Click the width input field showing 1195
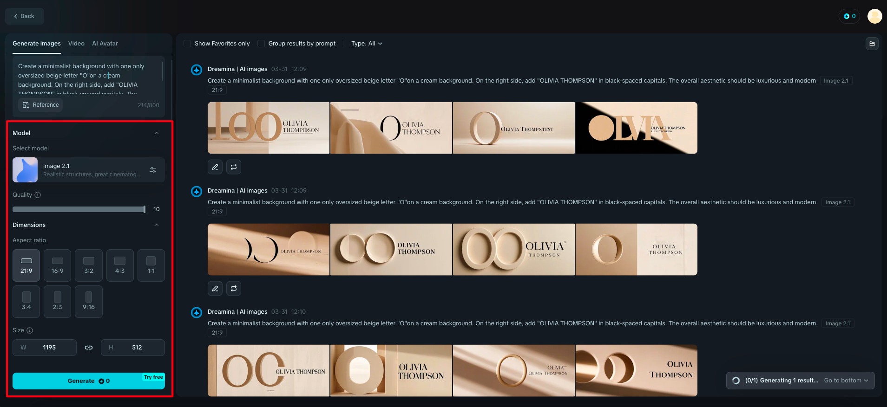Image resolution: width=887 pixels, height=407 pixels. [45, 348]
